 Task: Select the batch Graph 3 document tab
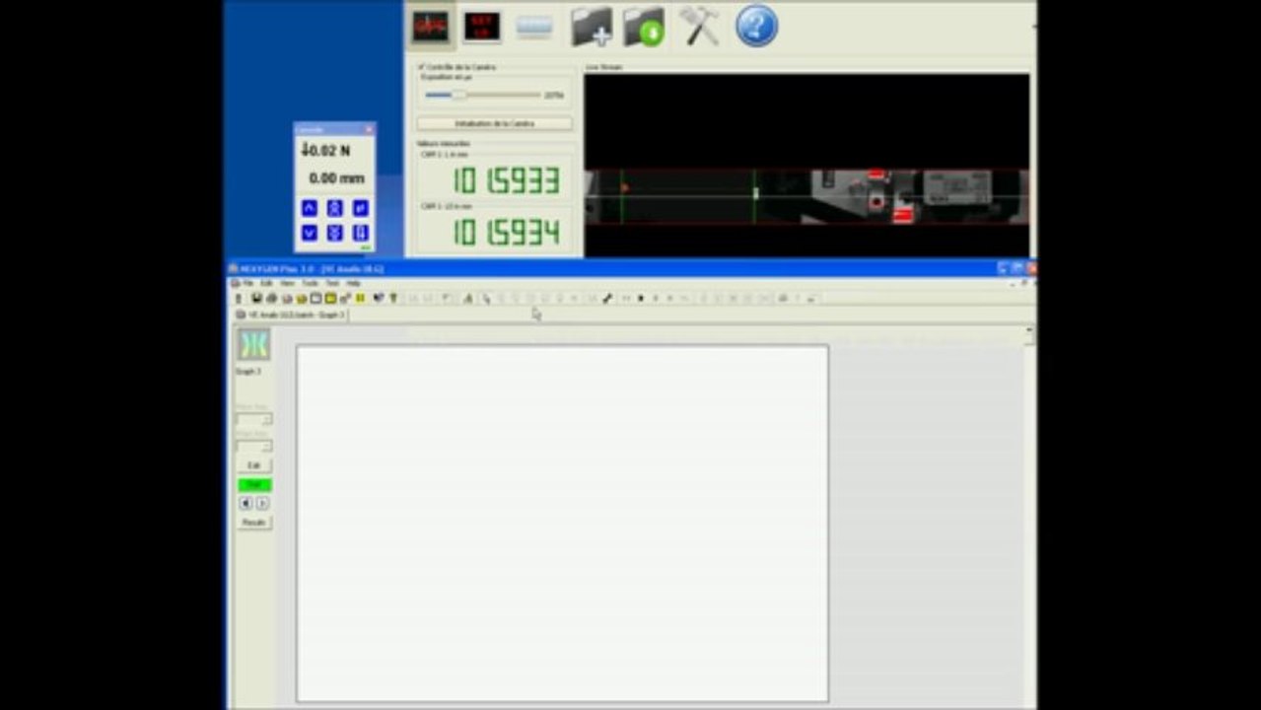coord(291,315)
